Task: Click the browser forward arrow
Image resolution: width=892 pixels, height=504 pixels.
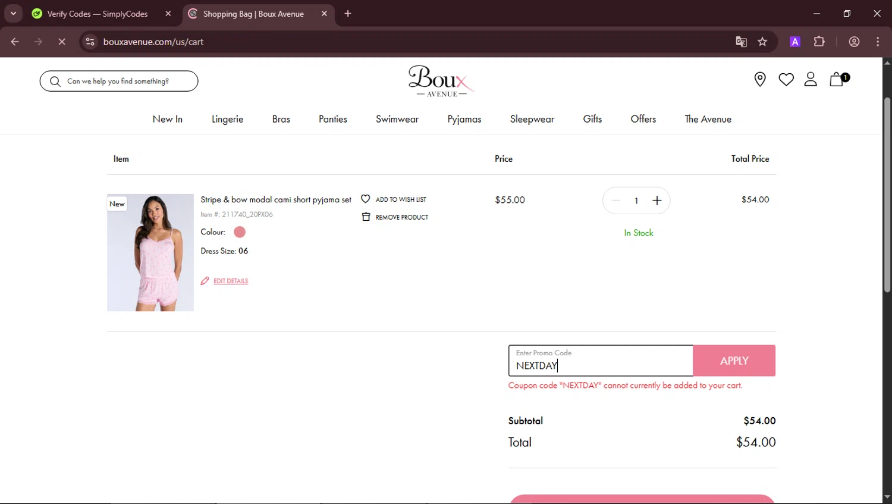Action: click(38, 42)
